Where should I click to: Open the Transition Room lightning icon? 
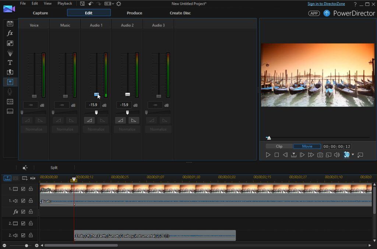pyautogui.click(x=10, y=72)
